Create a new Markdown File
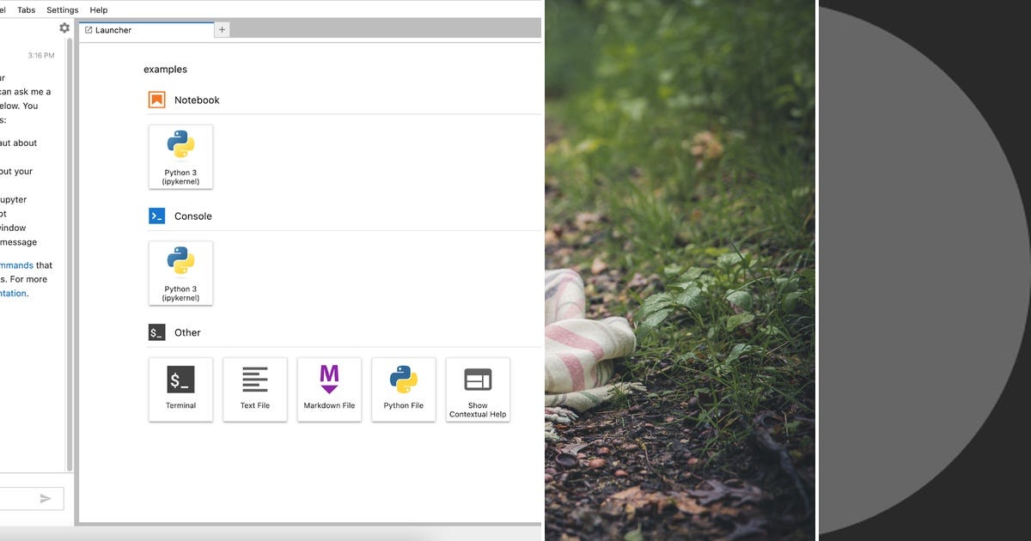Image resolution: width=1031 pixels, height=541 pixels. pos(329,389)
